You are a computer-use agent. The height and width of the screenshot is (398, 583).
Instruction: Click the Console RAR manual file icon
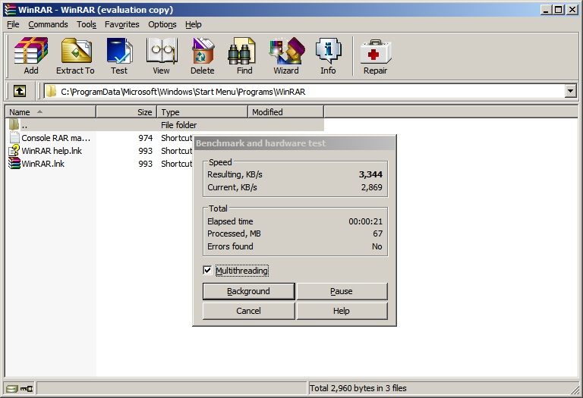coord(14,138)
